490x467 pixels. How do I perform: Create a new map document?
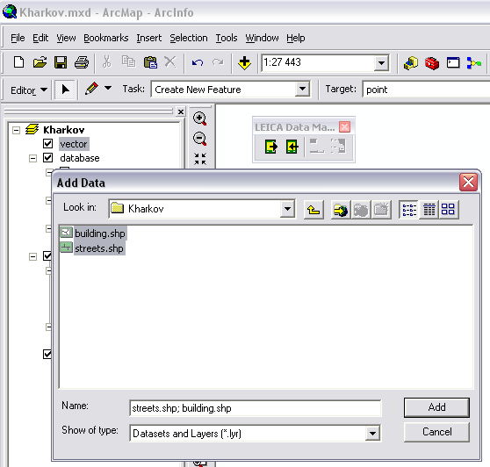pyautogui.click(x=18, y=62)
